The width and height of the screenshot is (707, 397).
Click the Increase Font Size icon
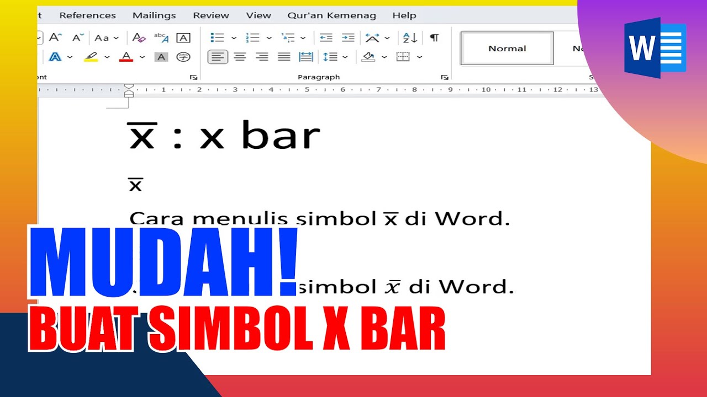55,37
